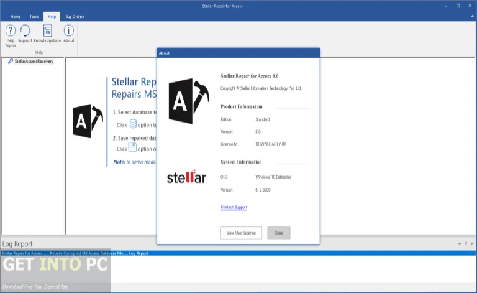Select the Help ribbon tab
The width and height of the screenshot is (477, 293).
52,17
